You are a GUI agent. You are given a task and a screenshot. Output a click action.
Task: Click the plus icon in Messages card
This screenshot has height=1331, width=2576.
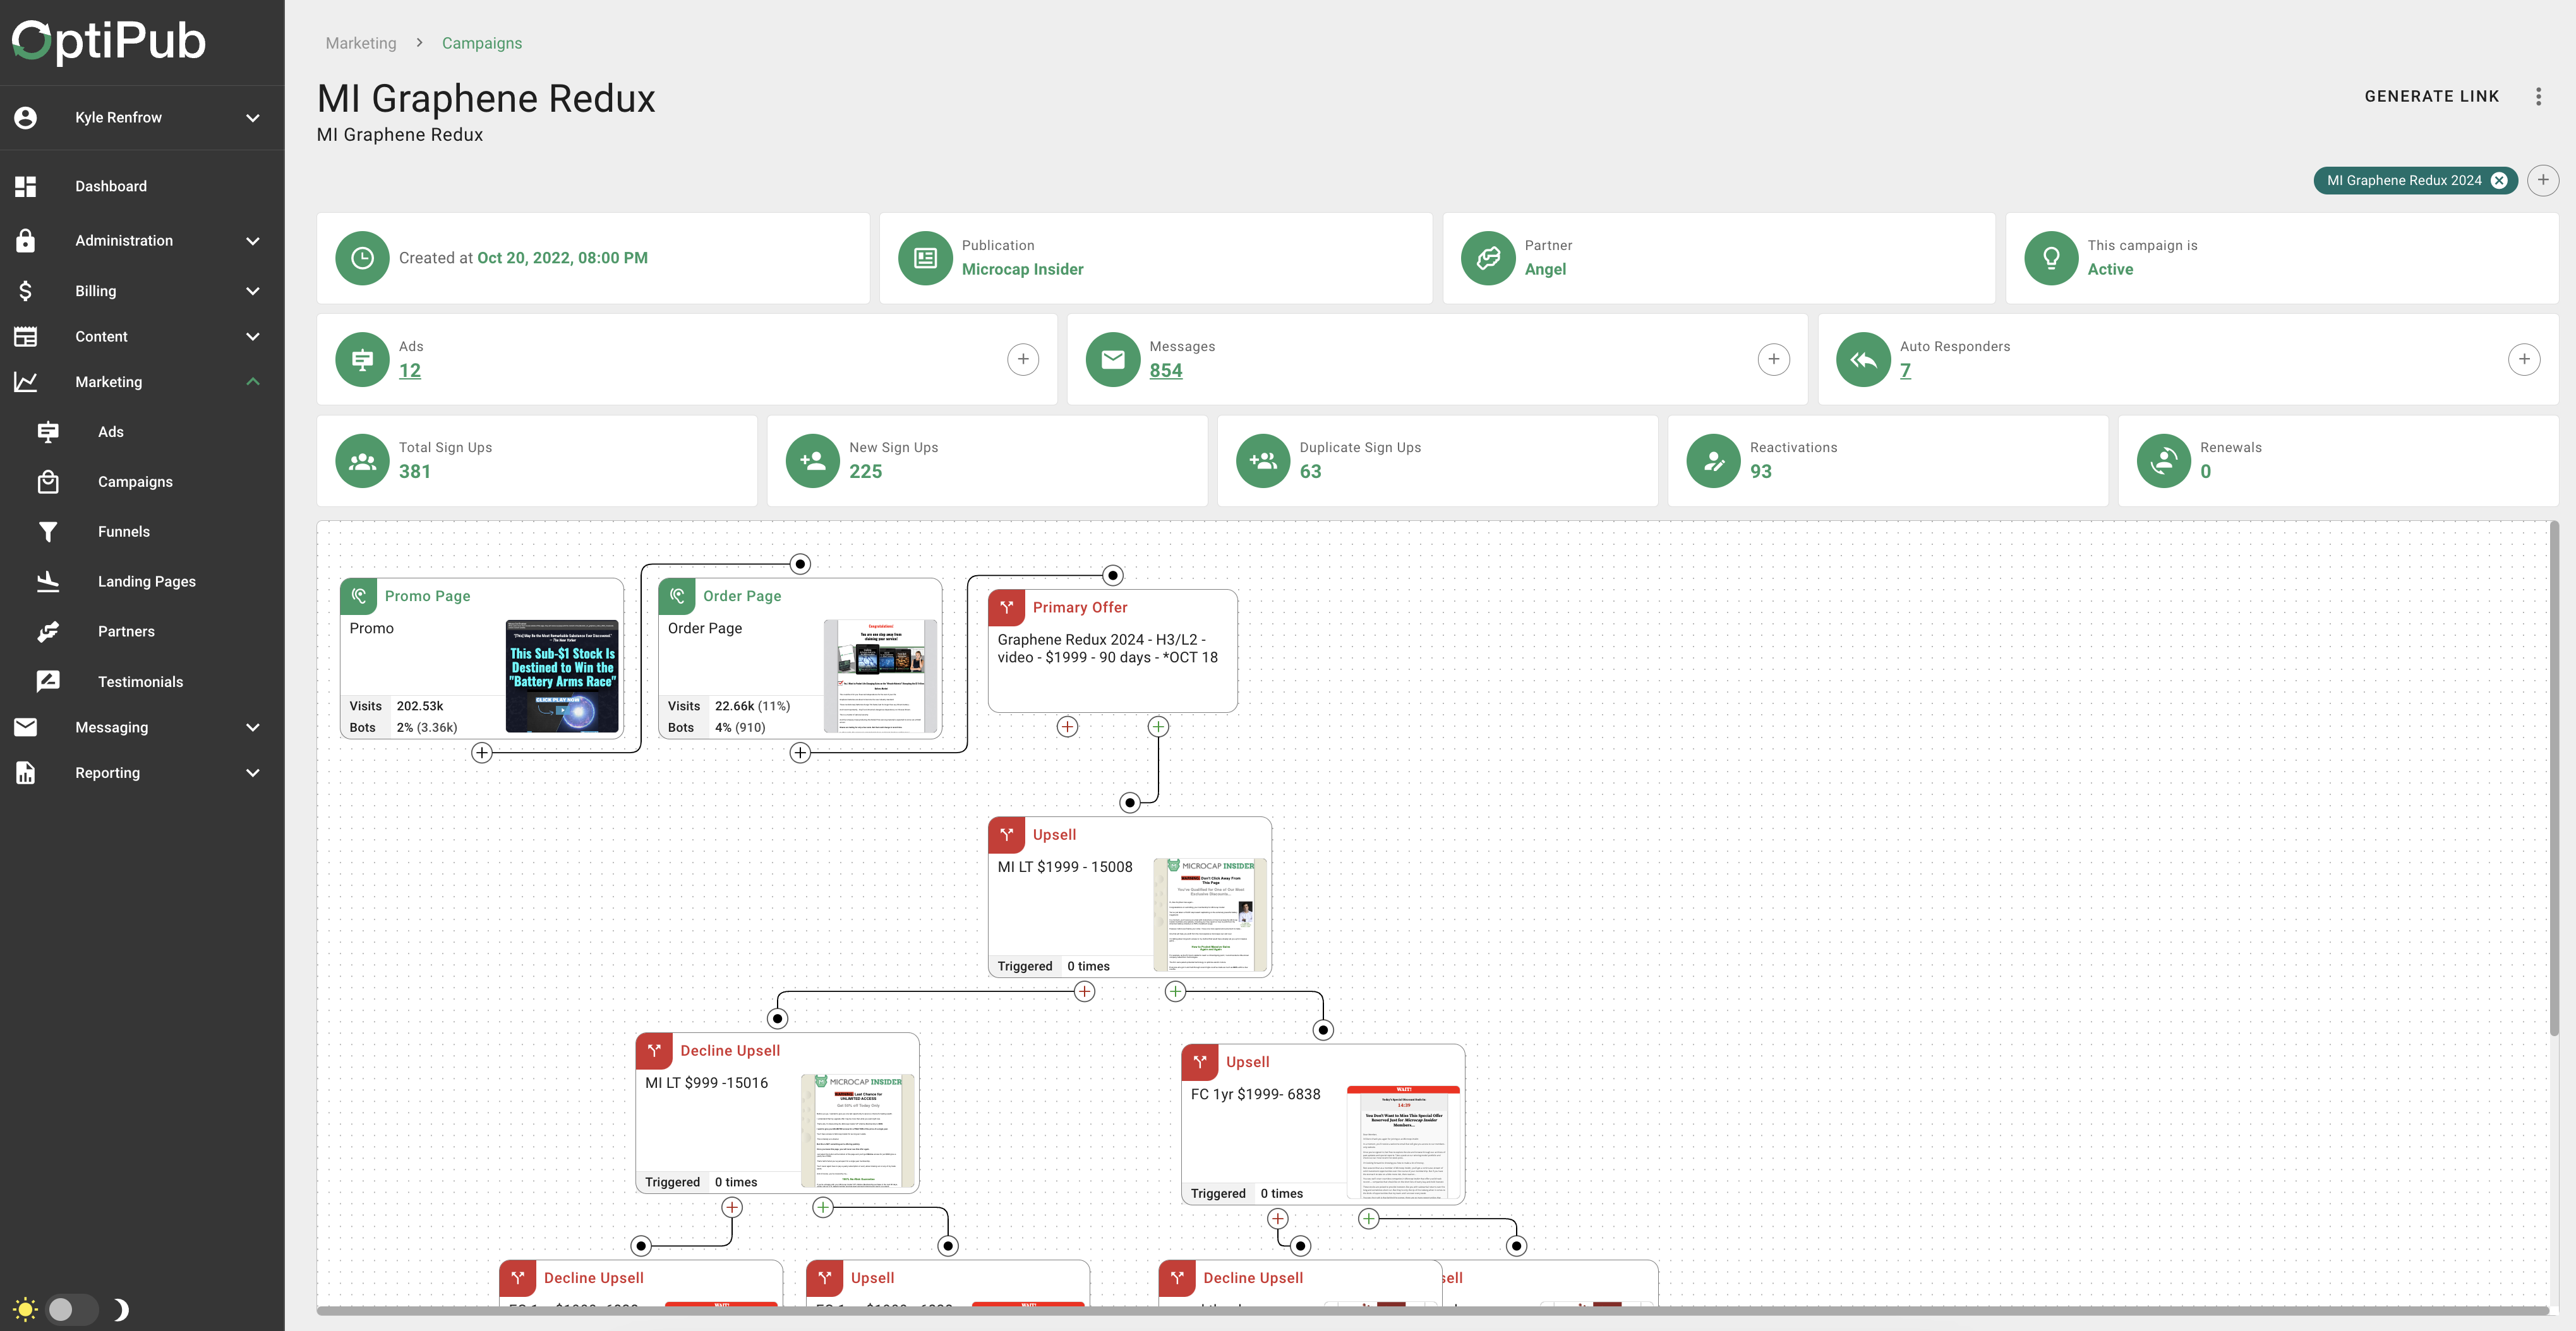[x=1773, y=360]
